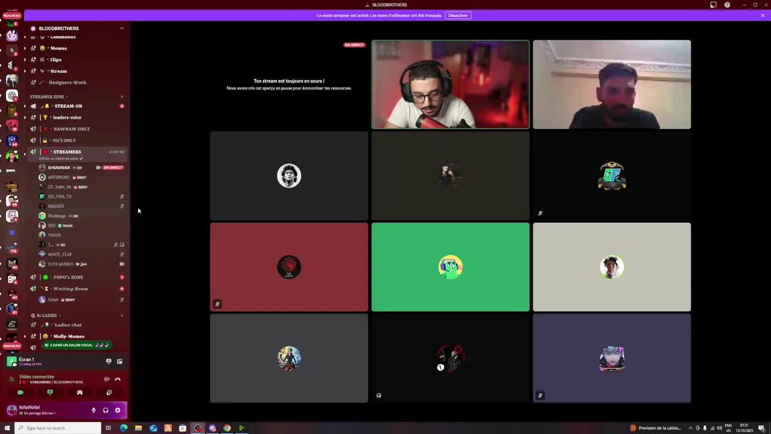
Task: Stop streaming Écran 1 icon
Action: (x=108, y=361)
